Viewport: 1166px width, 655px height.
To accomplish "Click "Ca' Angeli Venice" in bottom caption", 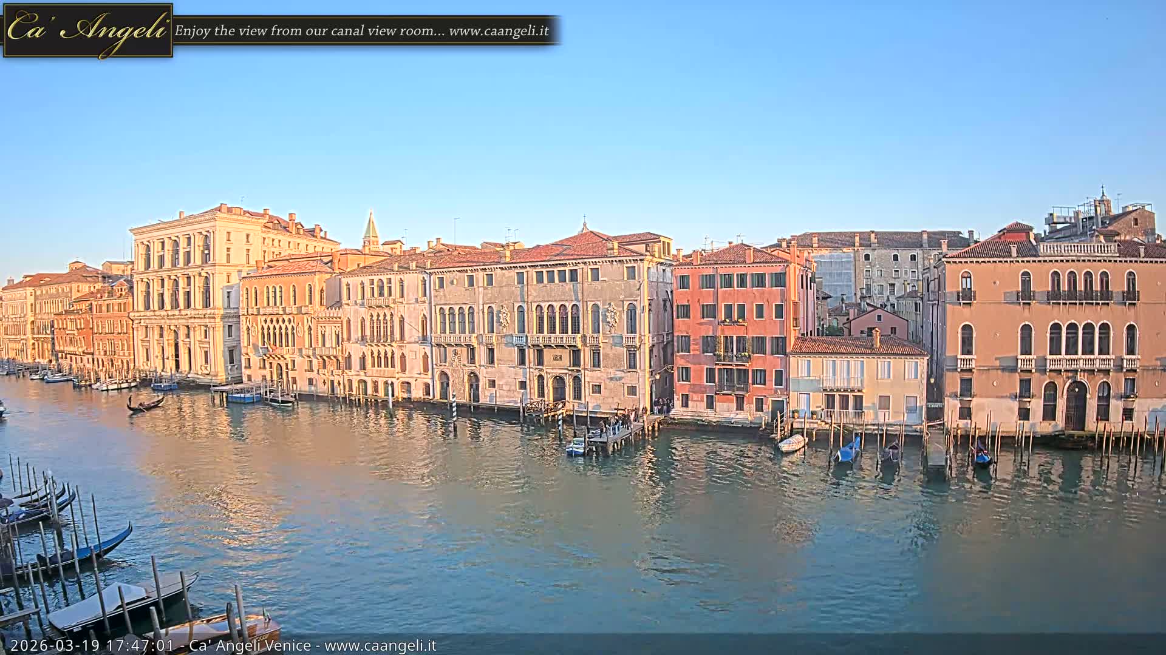I will 250,645.
